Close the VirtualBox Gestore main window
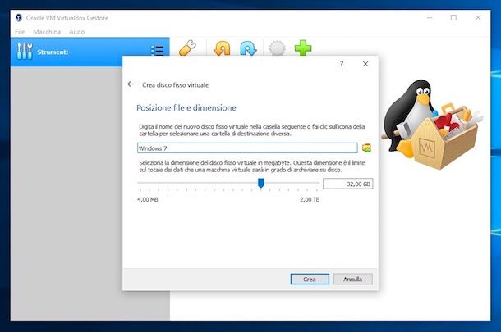 [478, 17]
